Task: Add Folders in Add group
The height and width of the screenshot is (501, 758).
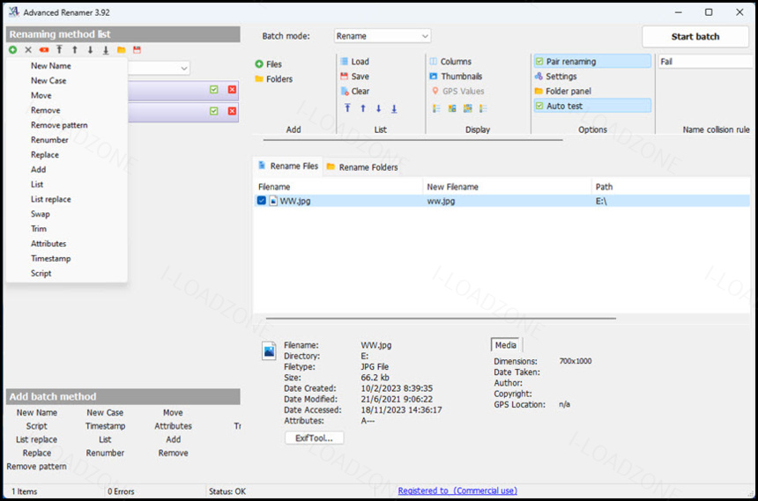Action: pos(273,79)
